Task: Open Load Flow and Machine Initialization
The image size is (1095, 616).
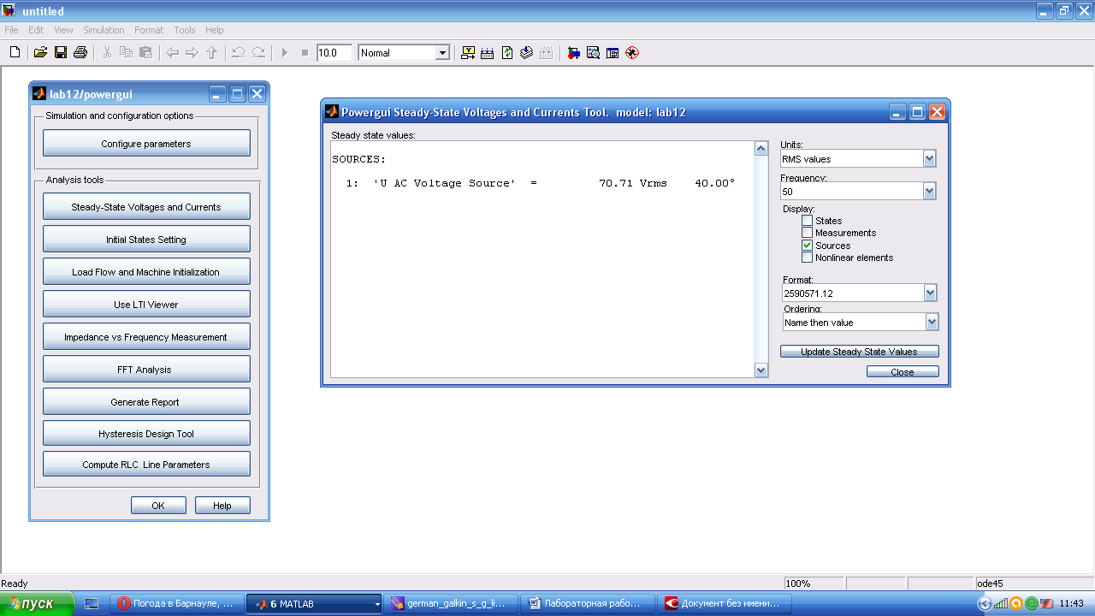Action: 146,272
